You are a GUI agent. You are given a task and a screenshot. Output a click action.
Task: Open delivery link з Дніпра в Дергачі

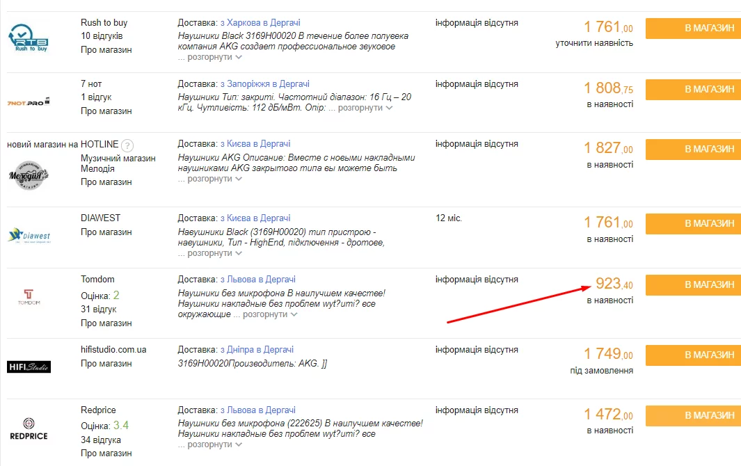pyautogui.click(x=257, y=350)
